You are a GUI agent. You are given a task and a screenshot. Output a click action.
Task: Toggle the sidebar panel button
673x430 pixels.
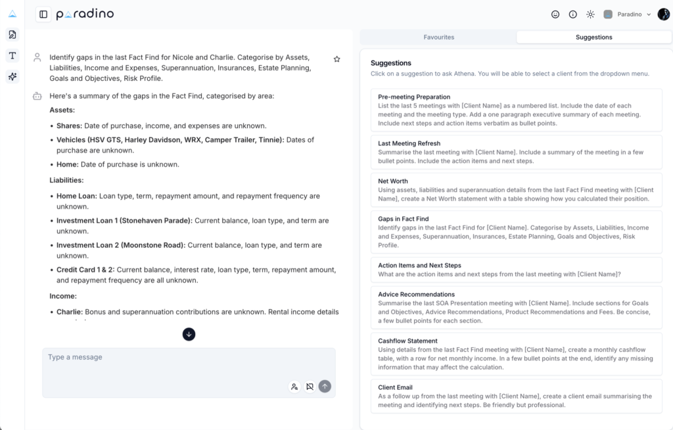[43, 14]
